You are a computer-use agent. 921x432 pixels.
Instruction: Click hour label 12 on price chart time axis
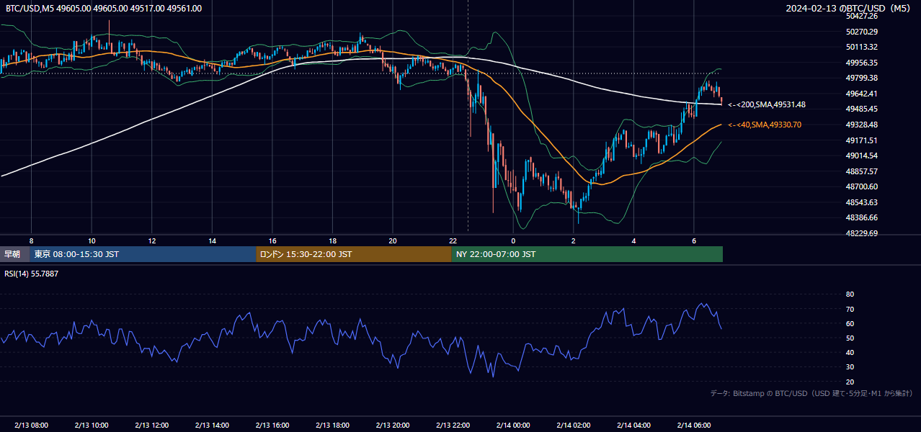pos(152,240)
